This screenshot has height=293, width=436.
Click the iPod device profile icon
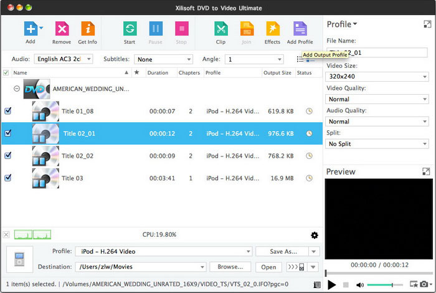click(19, 259)
